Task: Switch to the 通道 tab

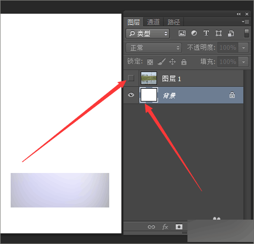Action: [153, 22]
